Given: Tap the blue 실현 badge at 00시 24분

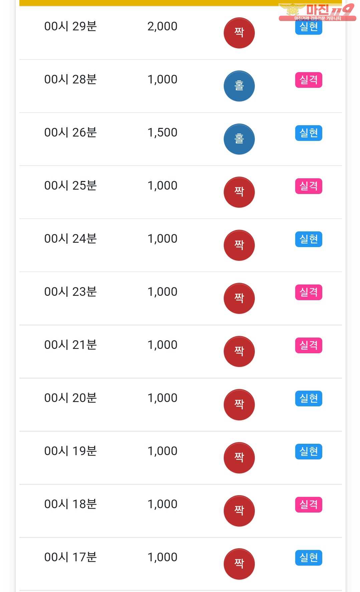Looking at the screenshot, I should (x=309, y=239).
